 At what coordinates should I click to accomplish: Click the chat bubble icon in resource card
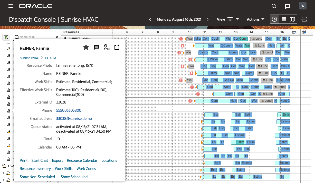click(x=96, y=47)
